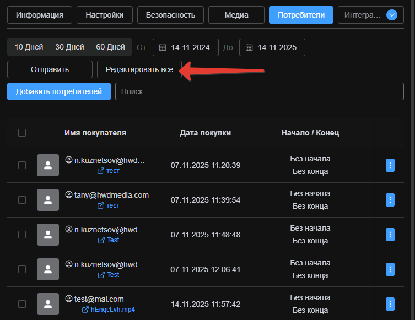Click Добавить потребителей button

tap(59, 91)
